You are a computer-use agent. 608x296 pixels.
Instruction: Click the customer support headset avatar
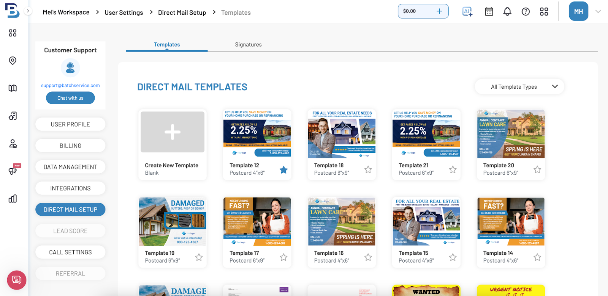click(x=70, y=68)
